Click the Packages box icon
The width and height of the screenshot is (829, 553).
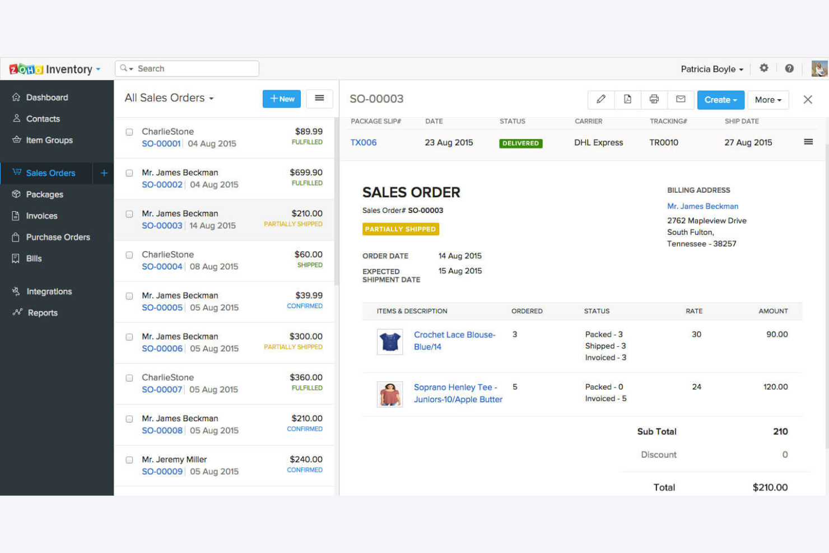(x=16, y=194)
